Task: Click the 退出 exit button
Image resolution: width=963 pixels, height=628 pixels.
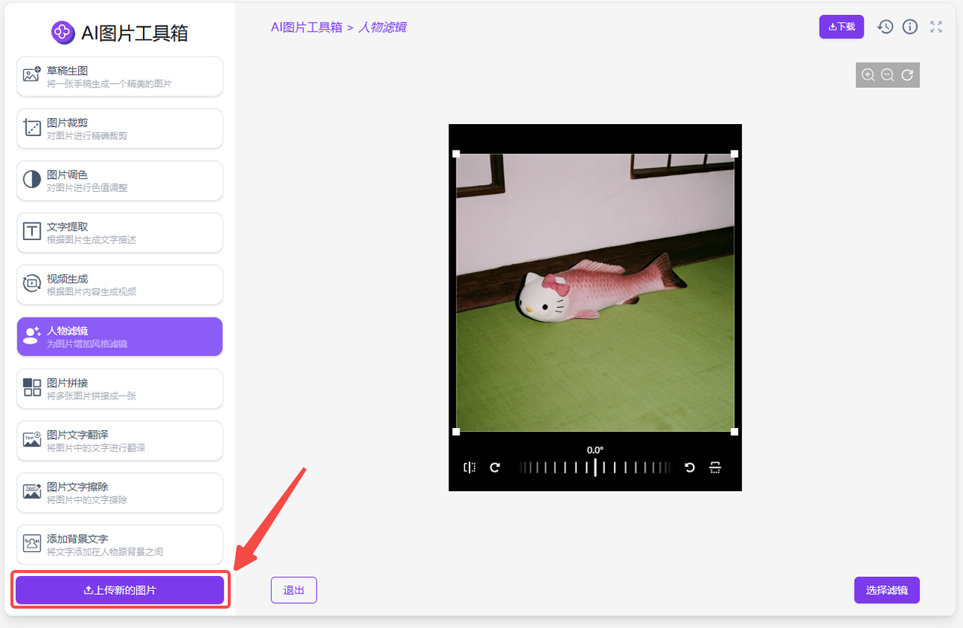Action: pyautogui.click(x=293, y=590)
